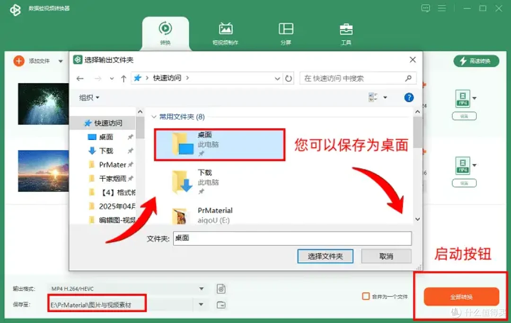Click pin icon next to sidebar 桌面
The height and width of the screenshot is (323, 511).
131,137
